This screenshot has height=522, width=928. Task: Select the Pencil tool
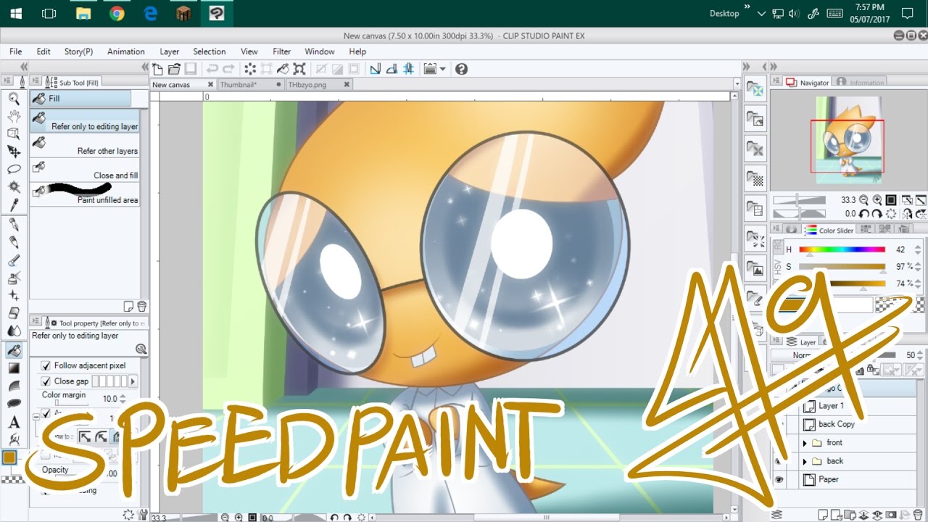(14, 243)
